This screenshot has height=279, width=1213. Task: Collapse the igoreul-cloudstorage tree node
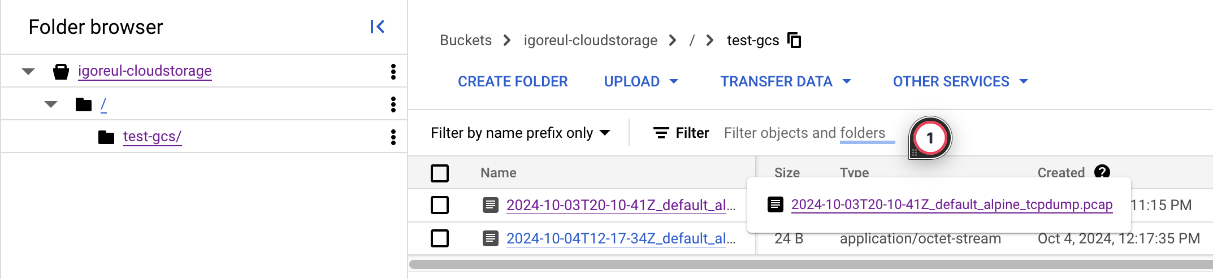tap(28, 71)
